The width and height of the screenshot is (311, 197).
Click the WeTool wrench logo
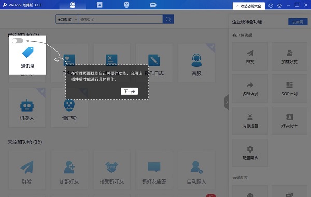5,5
